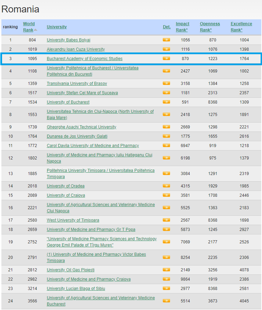The height and width of the screenshot is (310, 262).
Task: Open Carol Davila University of Medicine link
Action: (93, 146)
